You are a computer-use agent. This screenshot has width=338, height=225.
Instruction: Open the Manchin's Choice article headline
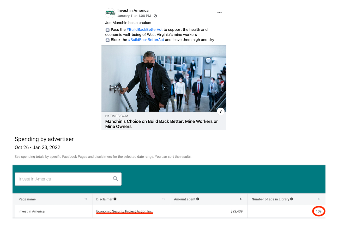coord(161,124)
